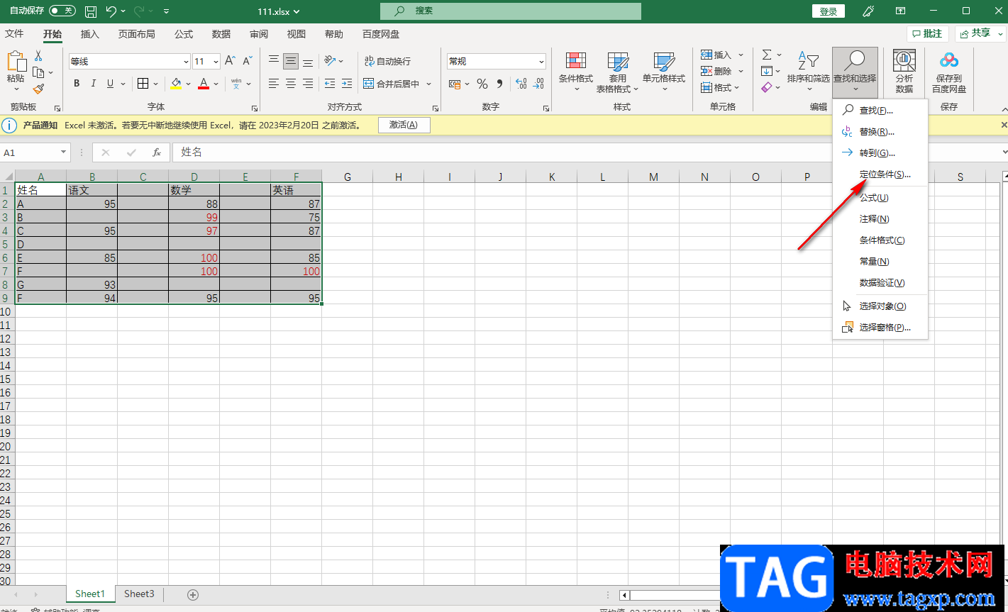Click the font color A swatch
The width and height of the screenshot is (1008, 612).
tap(204, 84)
